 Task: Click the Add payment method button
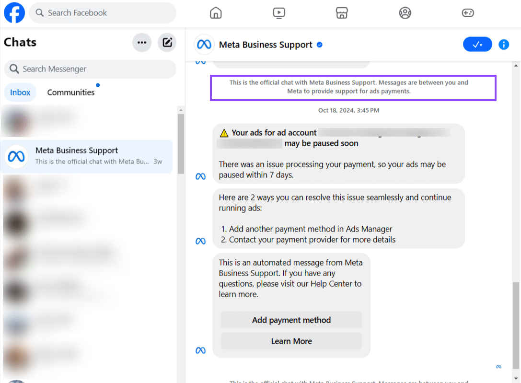point(291,320)
